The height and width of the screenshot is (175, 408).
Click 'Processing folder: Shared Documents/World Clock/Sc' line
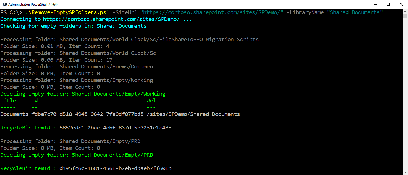78,53
